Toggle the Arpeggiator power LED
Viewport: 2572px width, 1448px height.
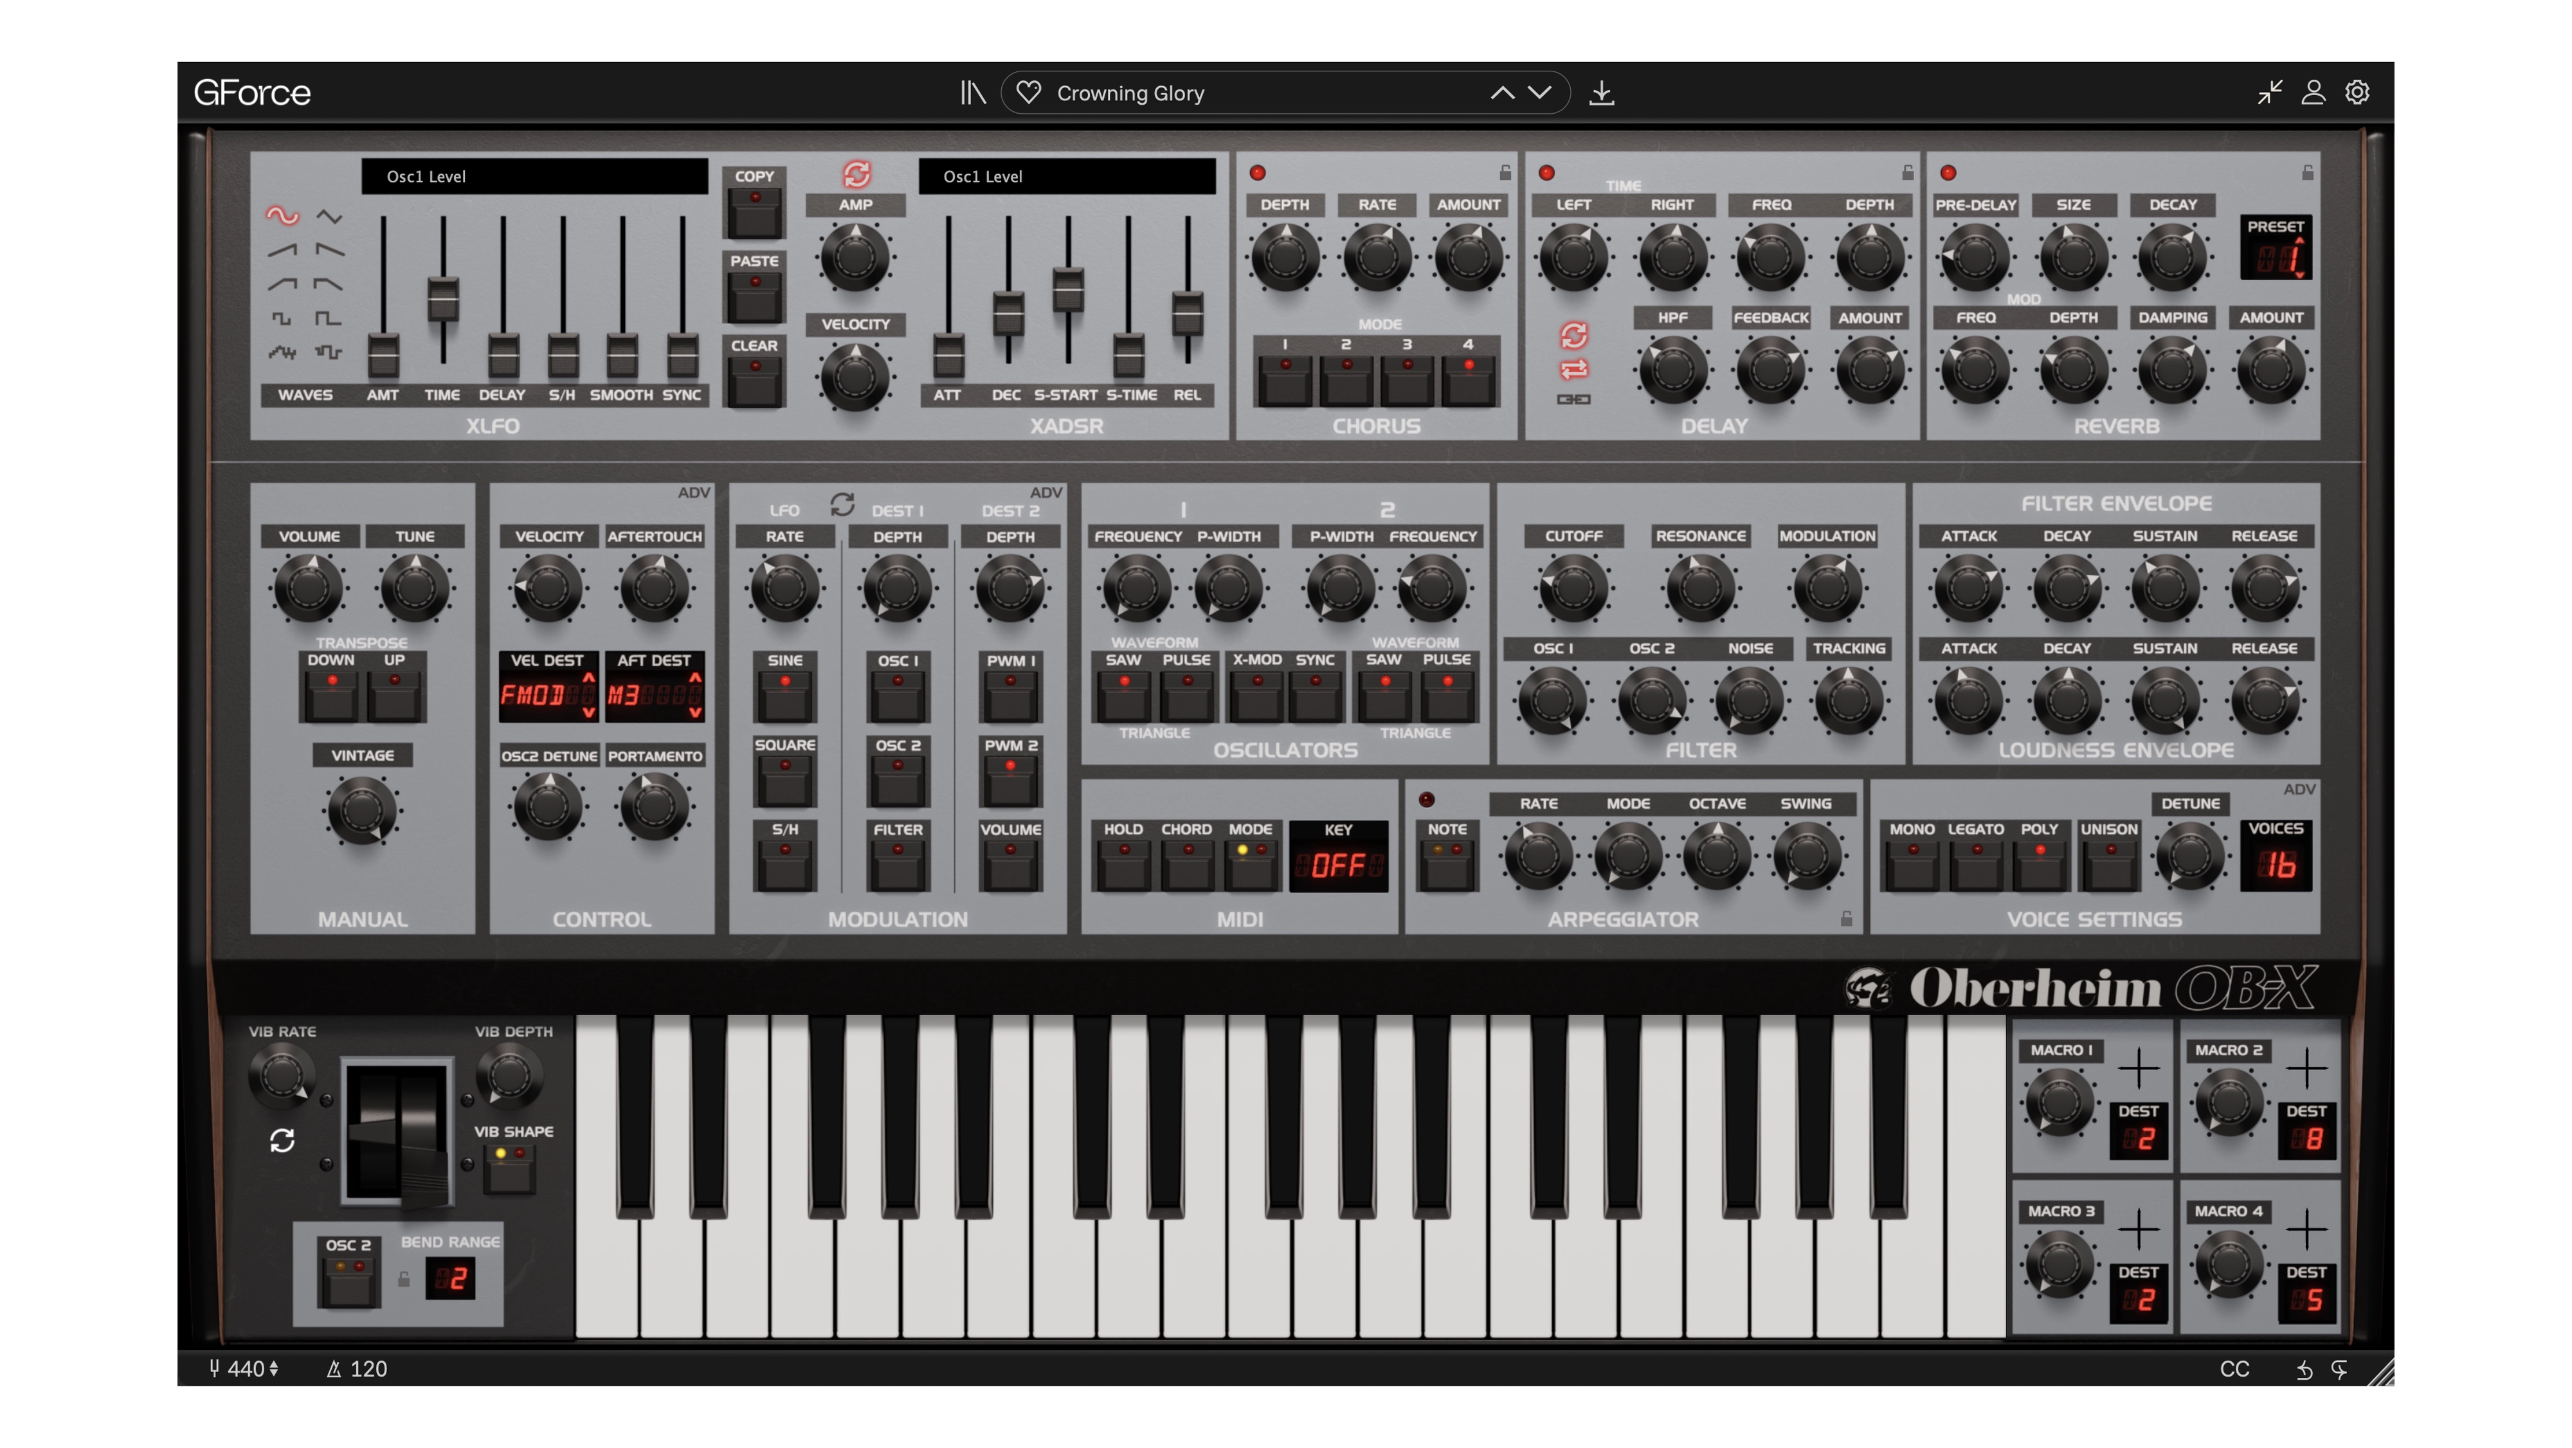coord(1427,800)
